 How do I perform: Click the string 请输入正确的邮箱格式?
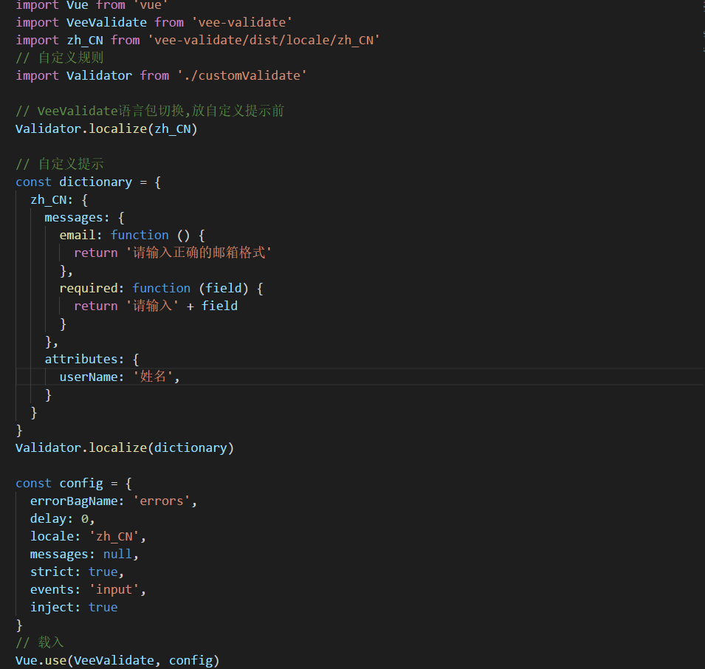tap(199, 253)
